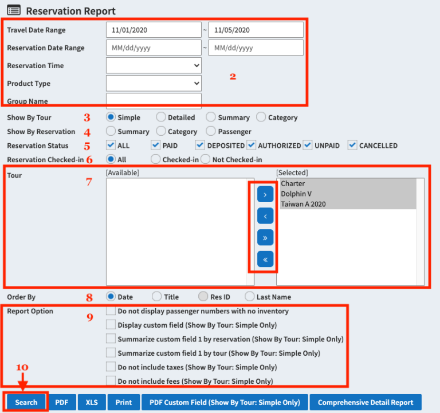This screenshot has width=440, height=413.
Task: Select Detailed under Show By Tour
Action: point(162,117)
